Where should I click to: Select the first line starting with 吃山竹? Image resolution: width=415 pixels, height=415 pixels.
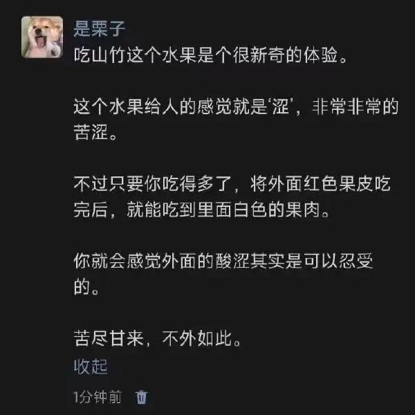click(210, 55)
